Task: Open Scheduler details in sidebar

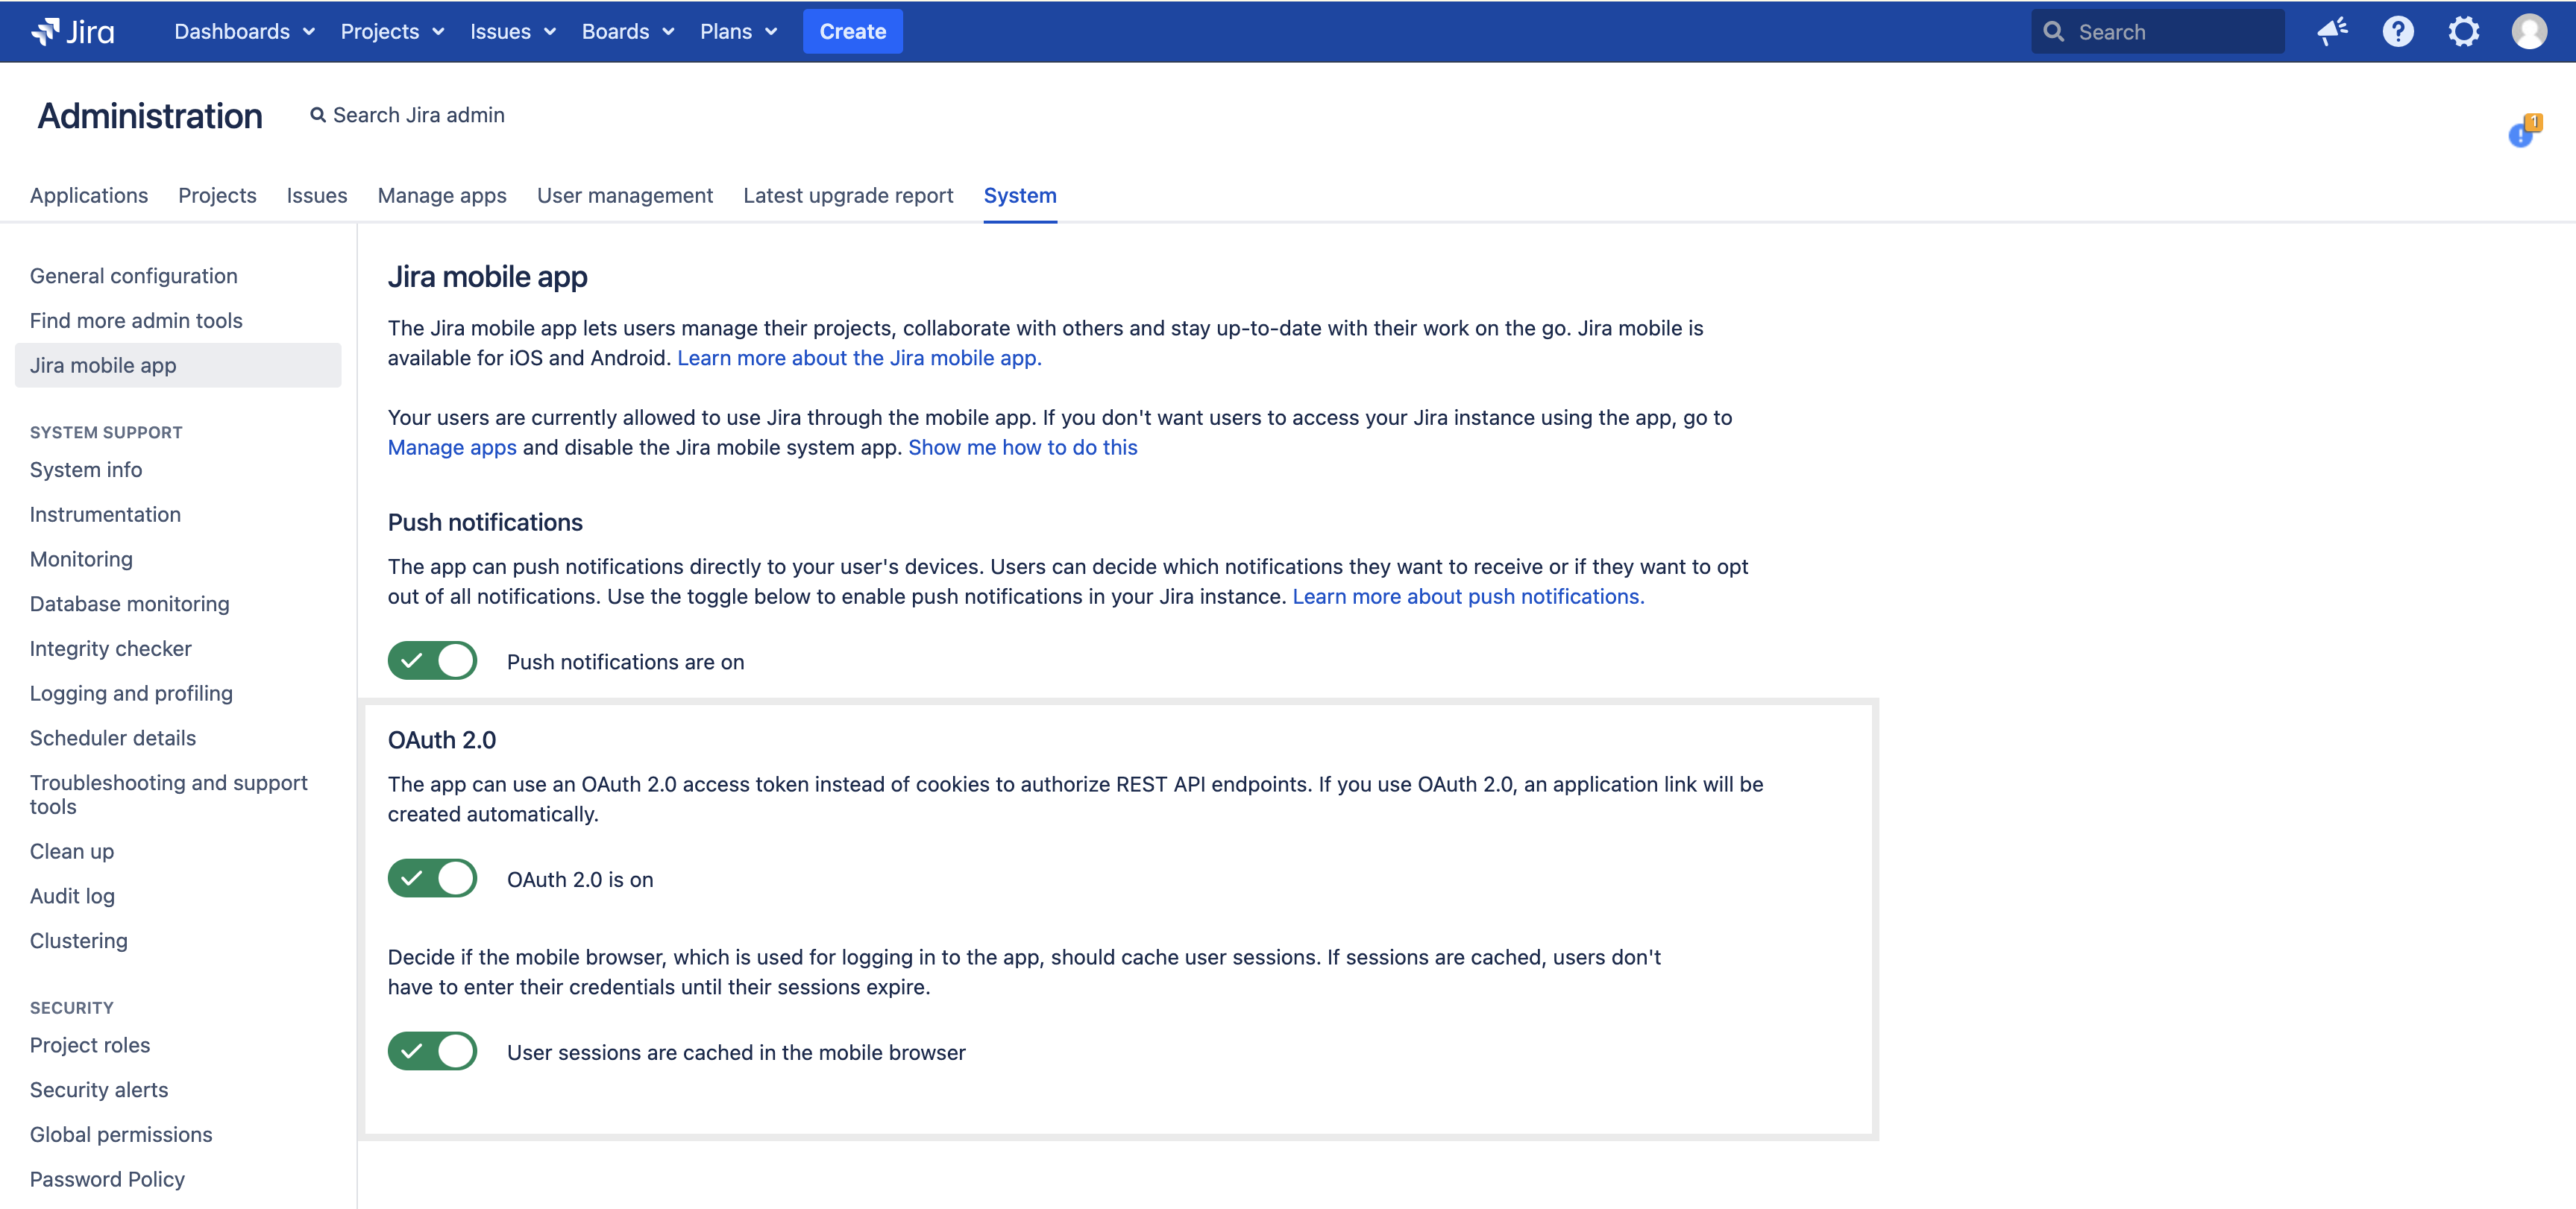Action: (x=113, y=739)
